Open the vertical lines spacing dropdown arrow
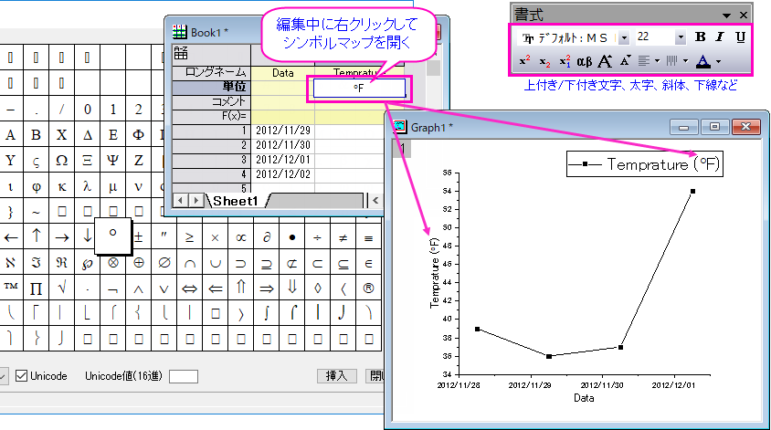 [x=685, y=61]
